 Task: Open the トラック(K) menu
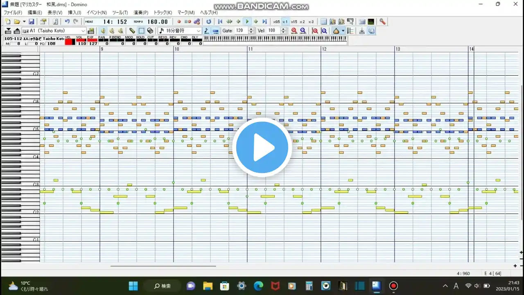coord(163,13)
